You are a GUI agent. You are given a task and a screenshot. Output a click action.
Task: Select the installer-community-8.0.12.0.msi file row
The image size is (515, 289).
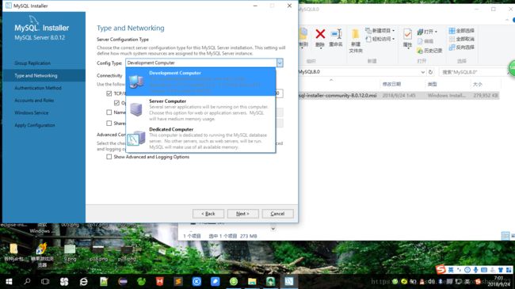(399, 96)
